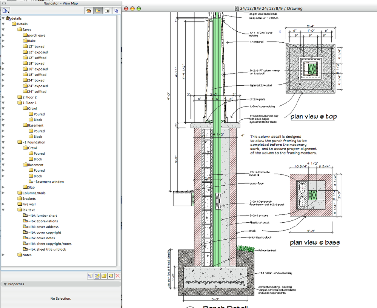The width and height of the screenshot is (377, 308).
Task: Expand the Notes folder
Action: click(x=3, y=255)
